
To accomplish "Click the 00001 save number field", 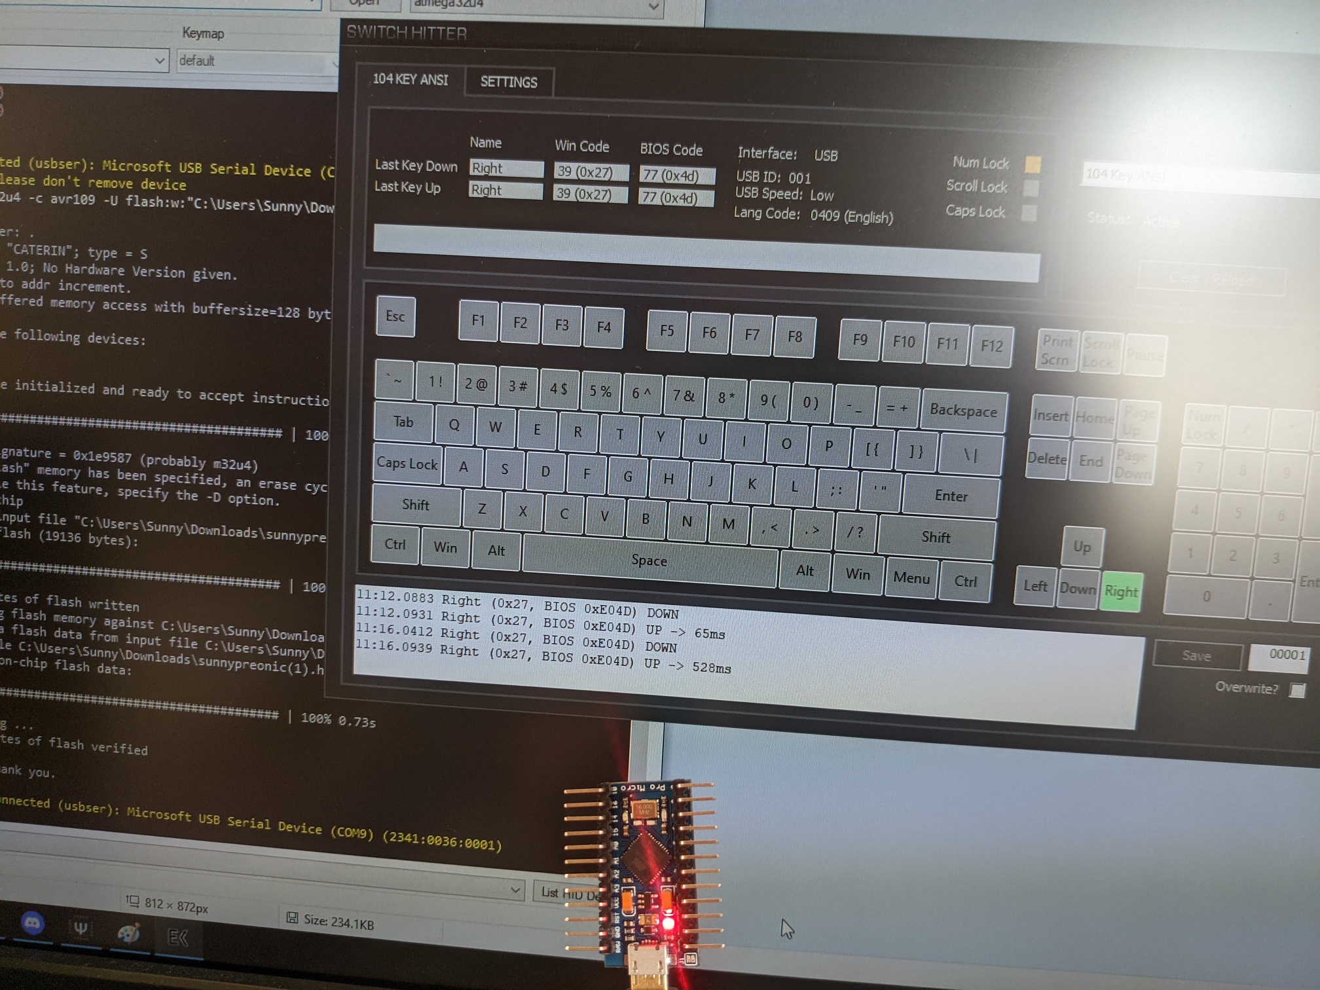I will tap(1278, 656).
